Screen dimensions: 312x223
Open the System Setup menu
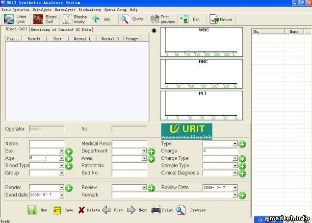pyautogui.click(x=115, y=10)
